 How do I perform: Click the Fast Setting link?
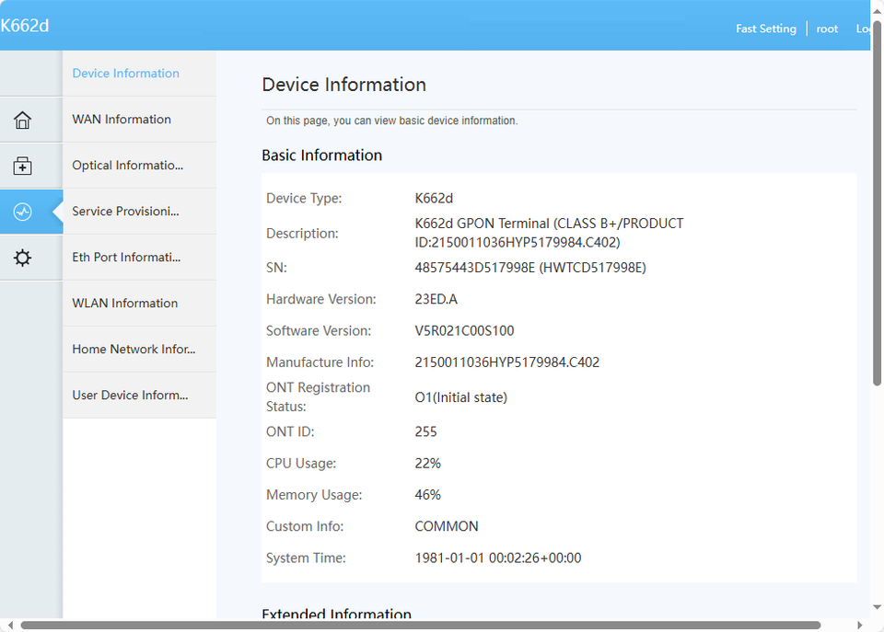(x=765, y=29)
